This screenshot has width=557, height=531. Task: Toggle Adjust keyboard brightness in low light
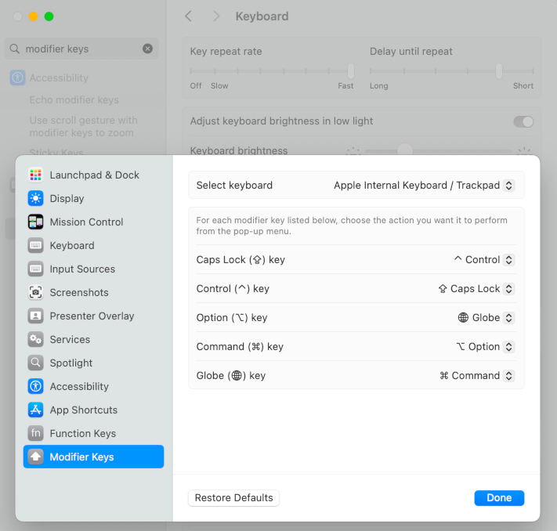[x=523, y=121]
